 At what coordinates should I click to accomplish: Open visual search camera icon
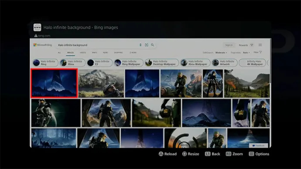click(x=147, y=45)
